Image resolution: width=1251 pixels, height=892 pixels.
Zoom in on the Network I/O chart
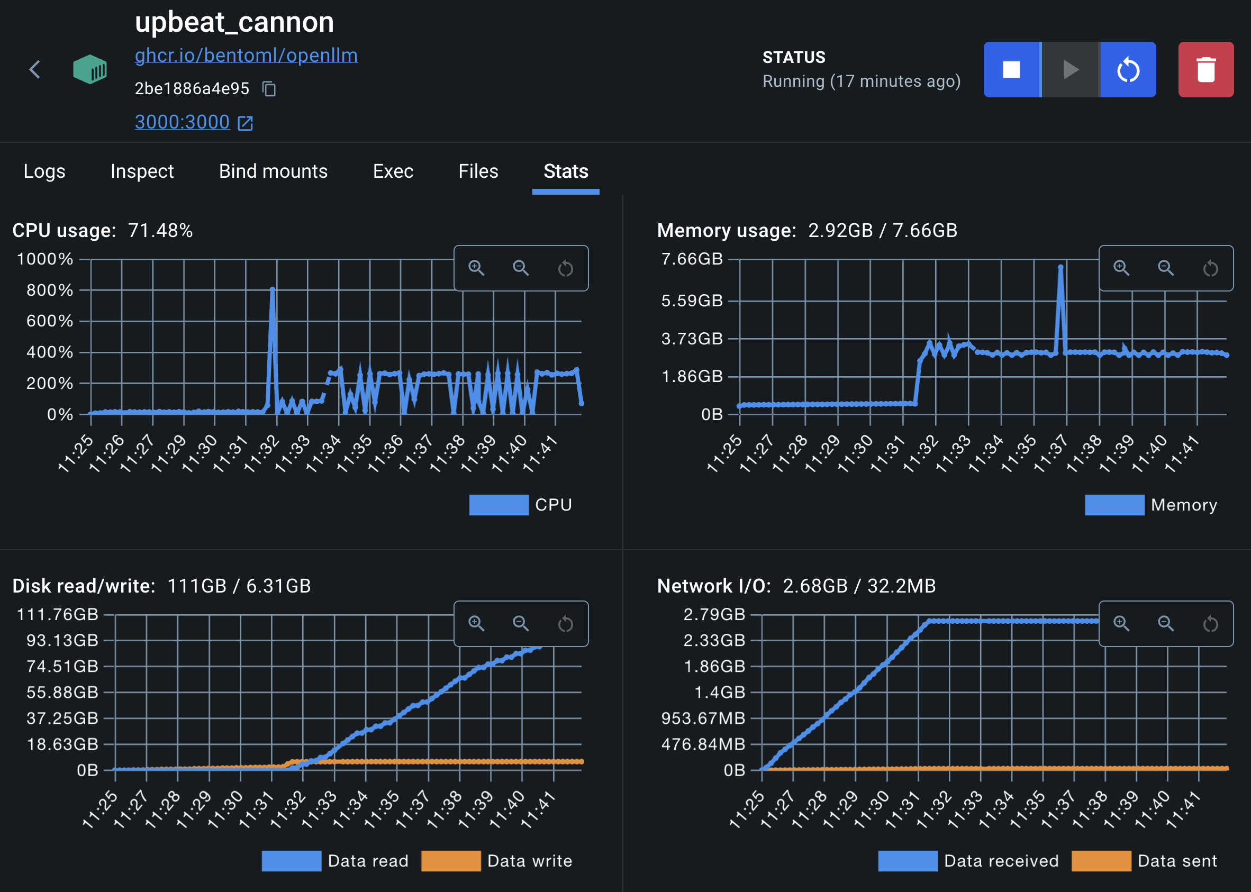pos(1121,624)
